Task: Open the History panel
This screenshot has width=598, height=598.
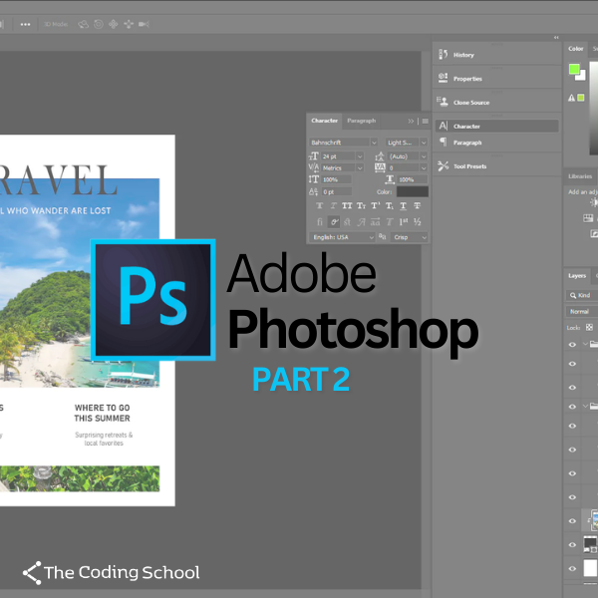Action: [x=463, y=55]
